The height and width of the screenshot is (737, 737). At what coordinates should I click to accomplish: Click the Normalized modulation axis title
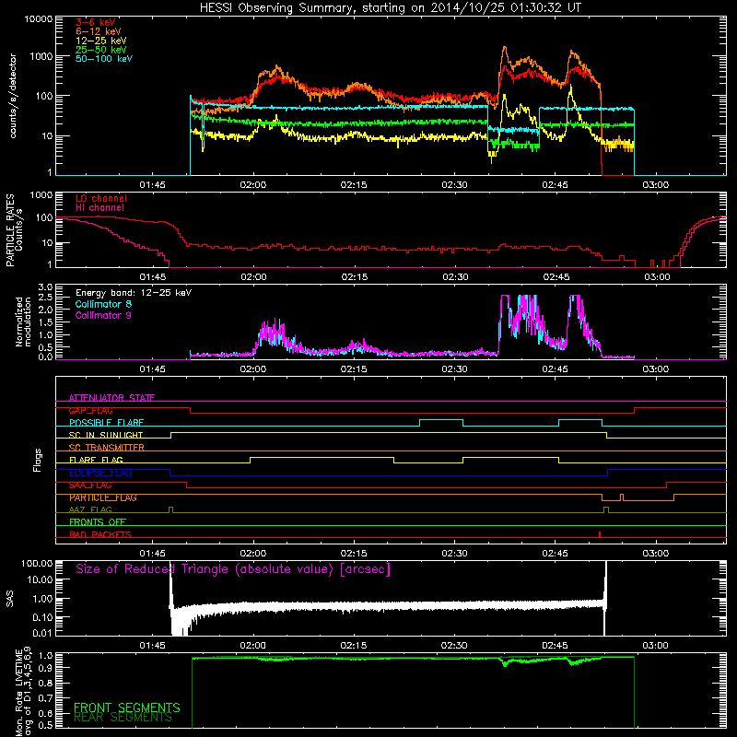coord(23,322)
